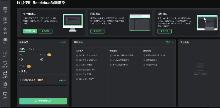Viewport: 220px width, 108px height.
Task: Click the upload arrow icon in the sidebar
Action: [5, 19]
